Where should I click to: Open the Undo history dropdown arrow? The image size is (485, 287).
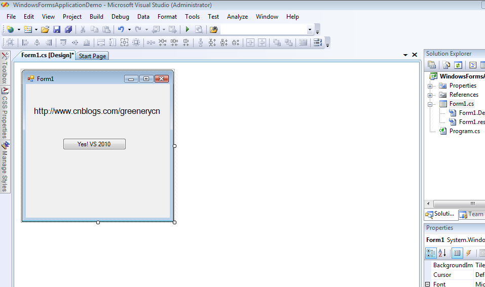[129, 30]
